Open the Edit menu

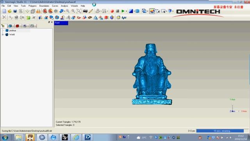coord(9,6)
